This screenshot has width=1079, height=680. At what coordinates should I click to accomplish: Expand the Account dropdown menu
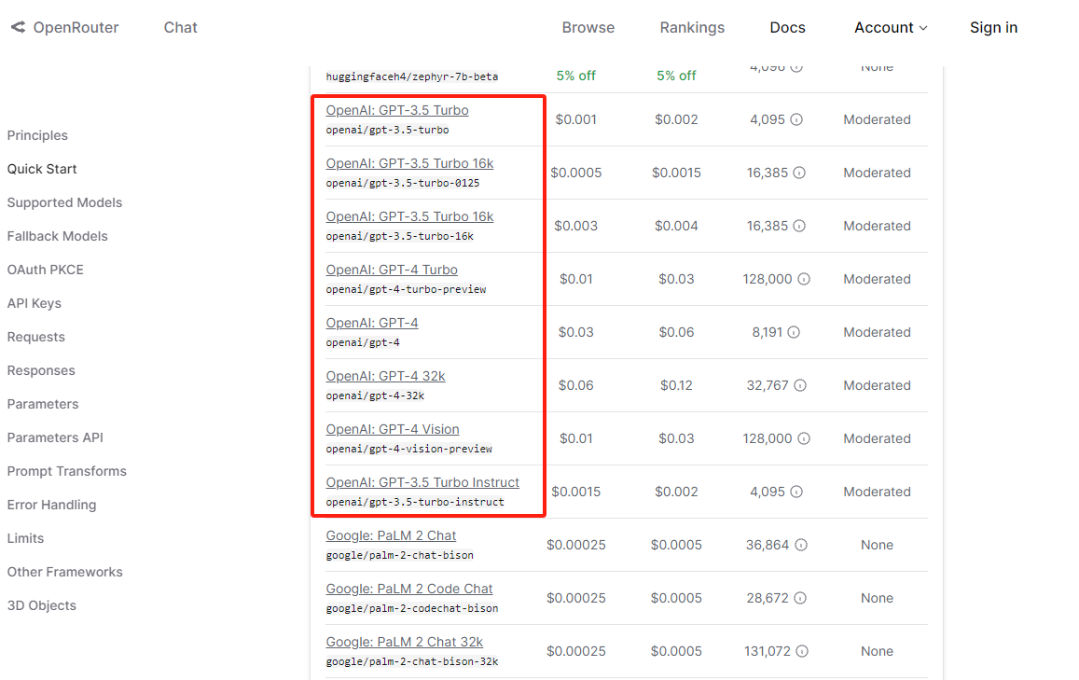(891, 28)
